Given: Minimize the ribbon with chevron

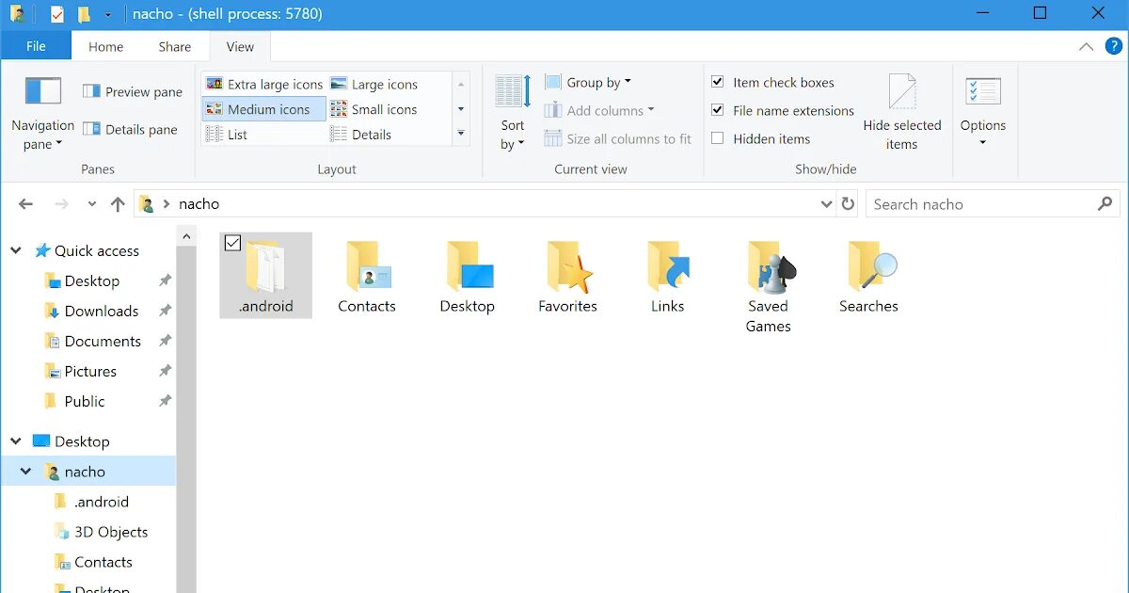Looking at the screenshot, I should (1086, 46).
